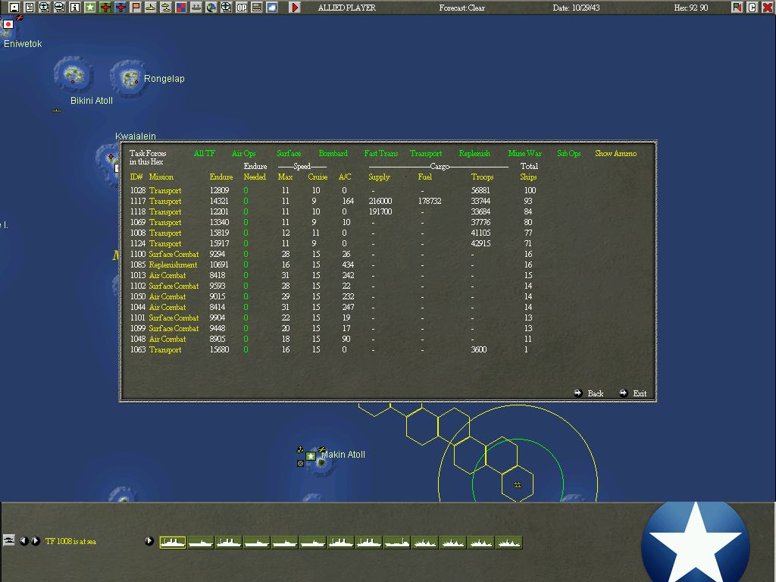Open the document list icon next to save
This screenshot has height=582, width=776.
click(x=30, y=8)
